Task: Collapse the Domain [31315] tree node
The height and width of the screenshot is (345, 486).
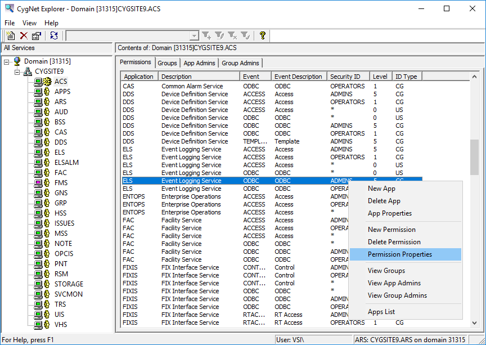Action: pyautogui.click(x=7, y=62)
